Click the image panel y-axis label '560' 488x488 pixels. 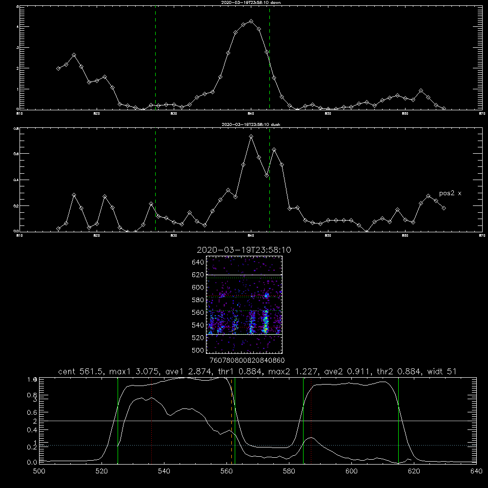198,312
